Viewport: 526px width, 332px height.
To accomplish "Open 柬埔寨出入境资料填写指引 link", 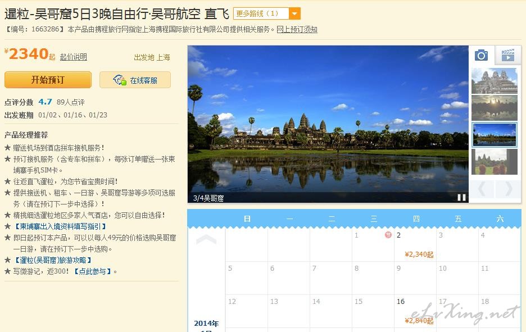I will [60, 226].
